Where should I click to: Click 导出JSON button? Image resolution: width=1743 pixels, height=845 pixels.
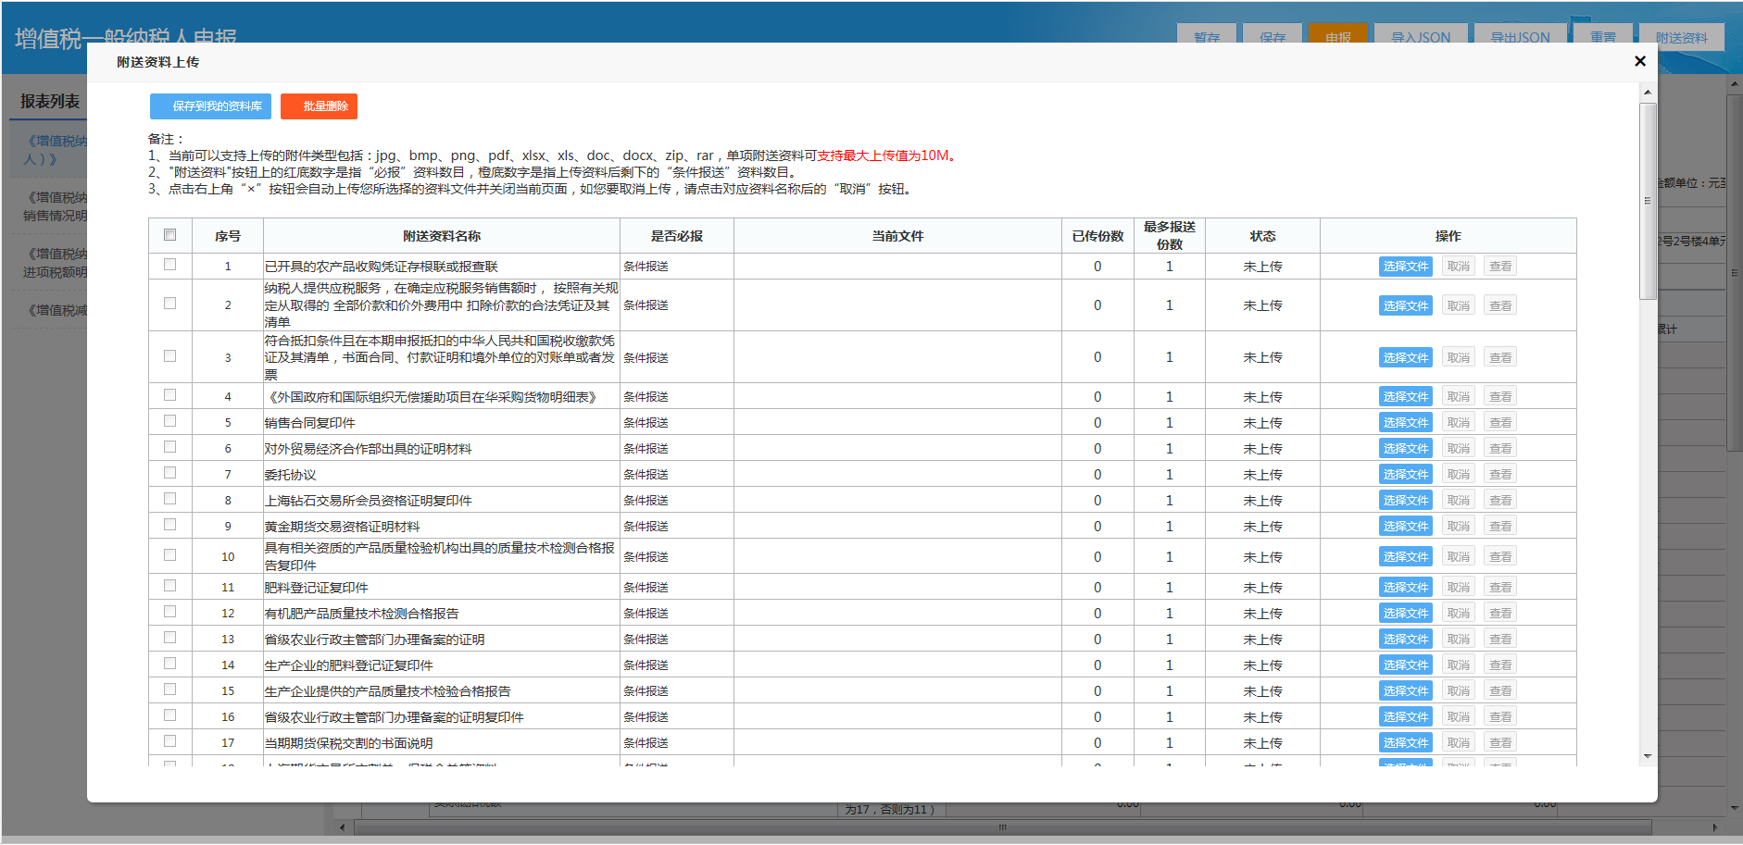tap(1521, 34)
